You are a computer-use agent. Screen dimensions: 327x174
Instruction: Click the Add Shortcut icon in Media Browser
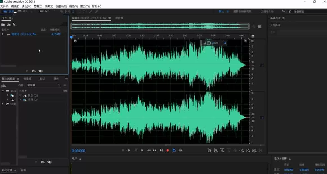tap(3, 85)
